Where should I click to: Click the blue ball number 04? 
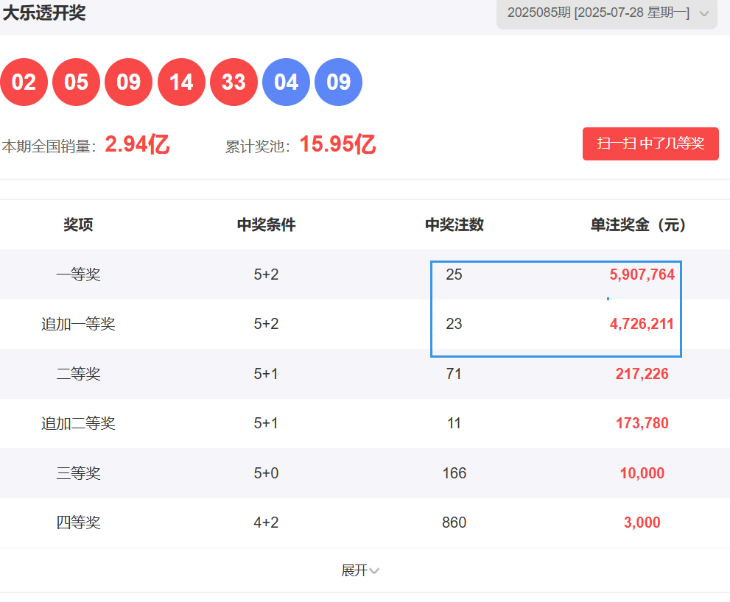[x=286, y=82]
